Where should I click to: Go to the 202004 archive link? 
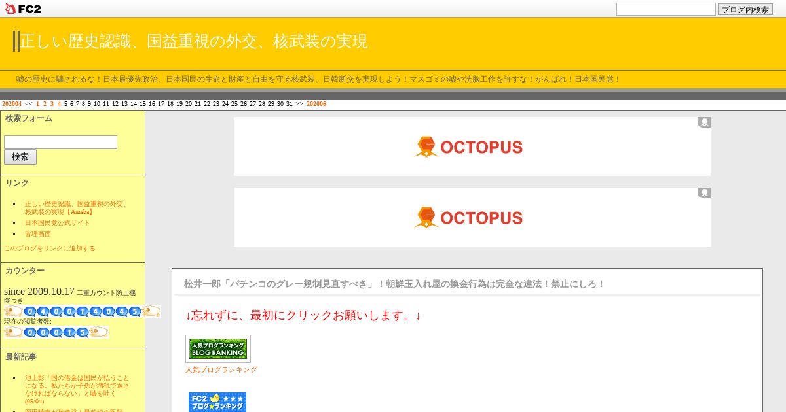click(x=12, y=104)
